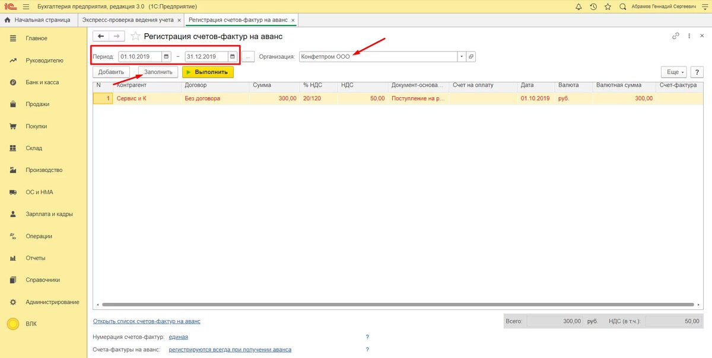This screenshot has height=358, width=712.
Task: Go back with the left arrow button
Action: click(101, 36)
